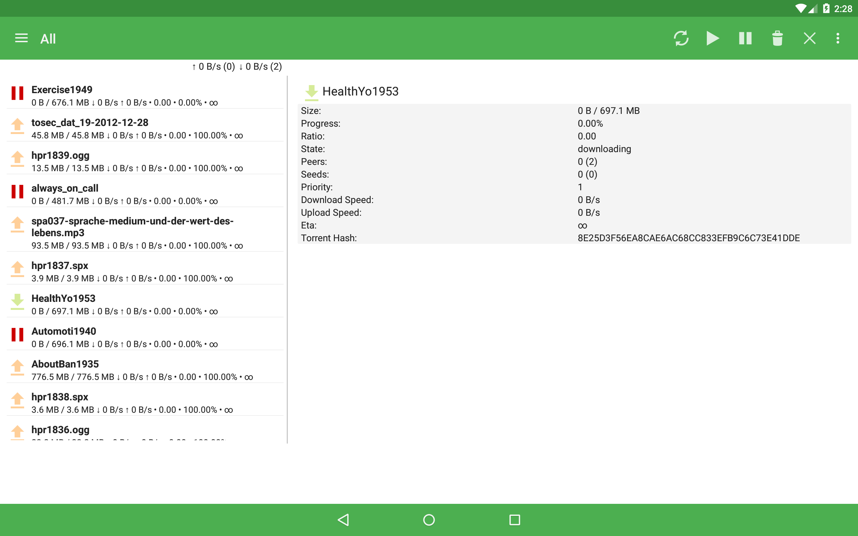Open the three-dot overflow menu

(838, 38)
